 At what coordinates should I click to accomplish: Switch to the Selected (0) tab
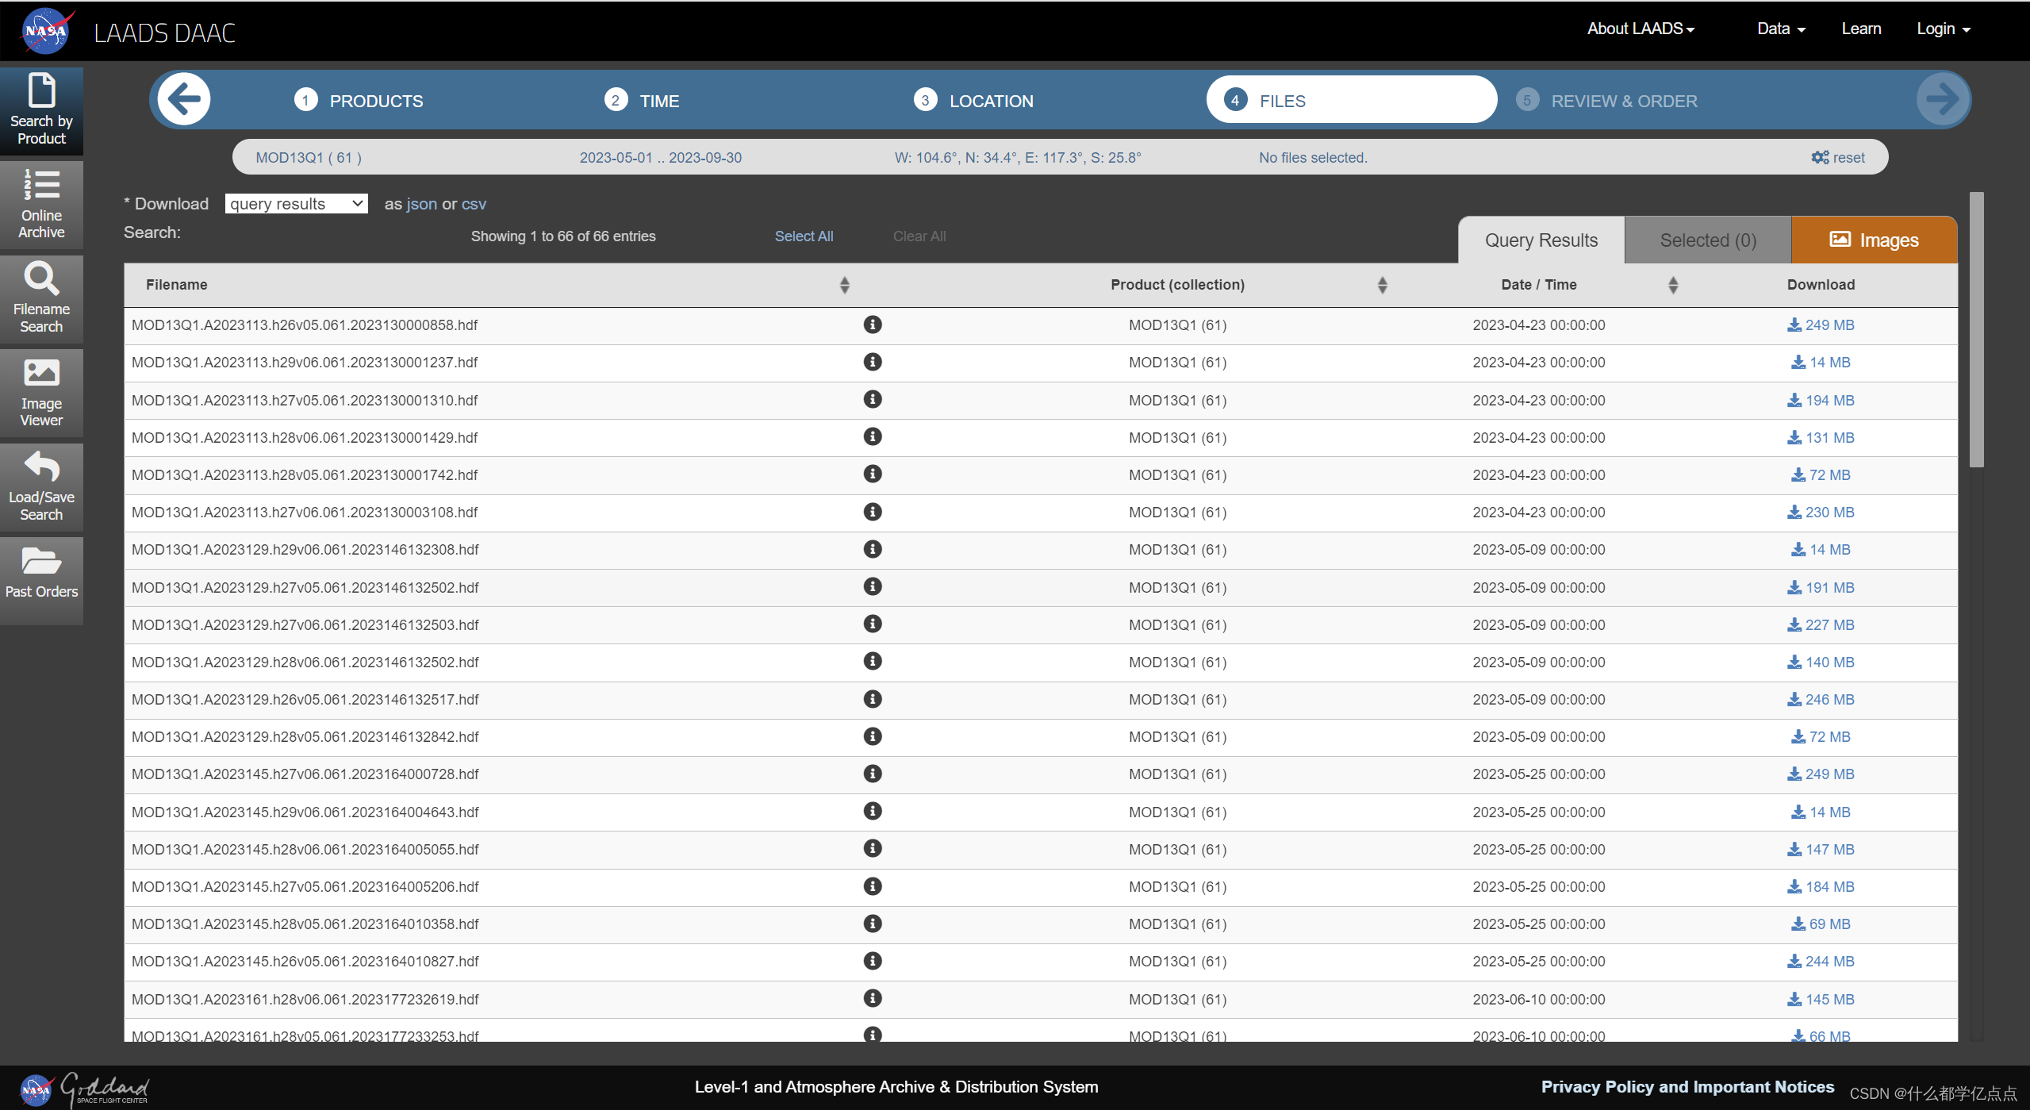(x=1707, y=240)
